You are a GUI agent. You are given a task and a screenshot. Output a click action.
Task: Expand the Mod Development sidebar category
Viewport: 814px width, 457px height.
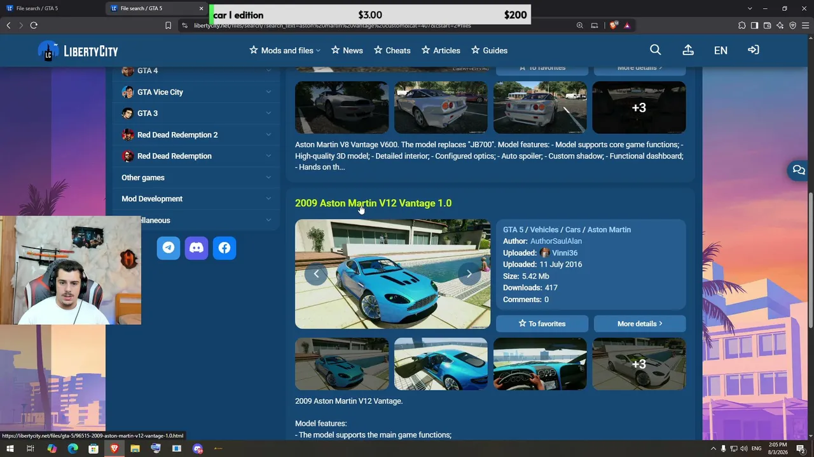point(197,199)
